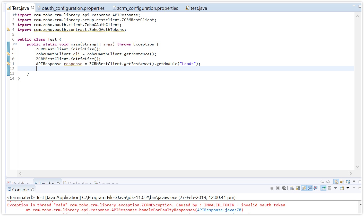Click the Display Selected Console monitor icon
The width and height of the screenshot is (364, 216).
pyautogui.click(x=330, y=188)
